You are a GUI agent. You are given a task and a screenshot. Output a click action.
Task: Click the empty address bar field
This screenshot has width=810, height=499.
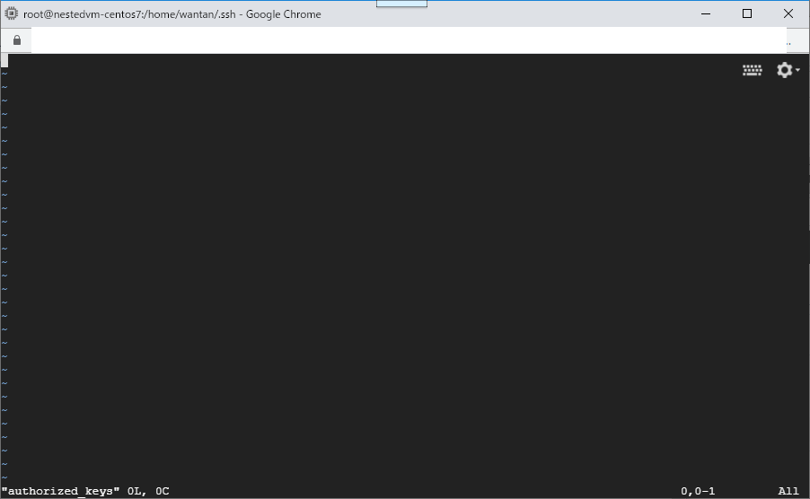(409, 40)
